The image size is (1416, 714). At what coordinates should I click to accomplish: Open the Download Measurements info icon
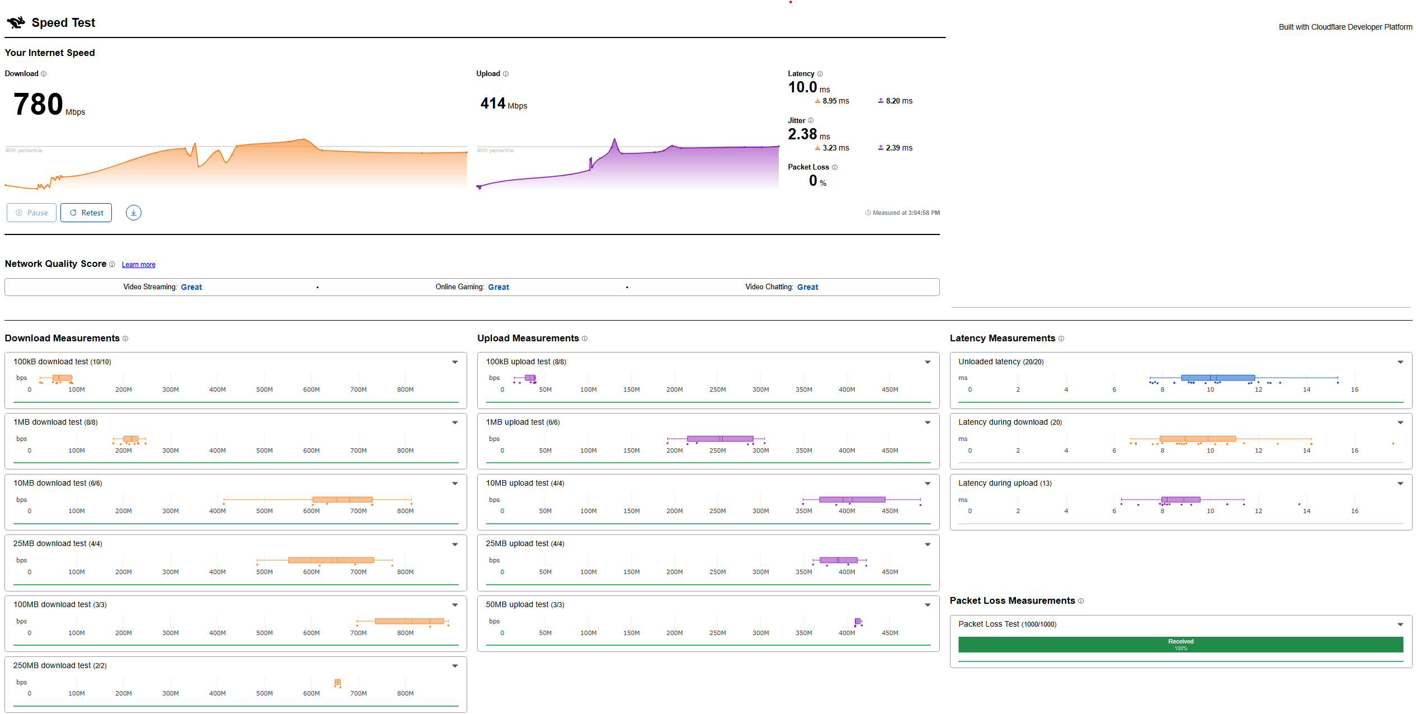[x=125, y=339]
